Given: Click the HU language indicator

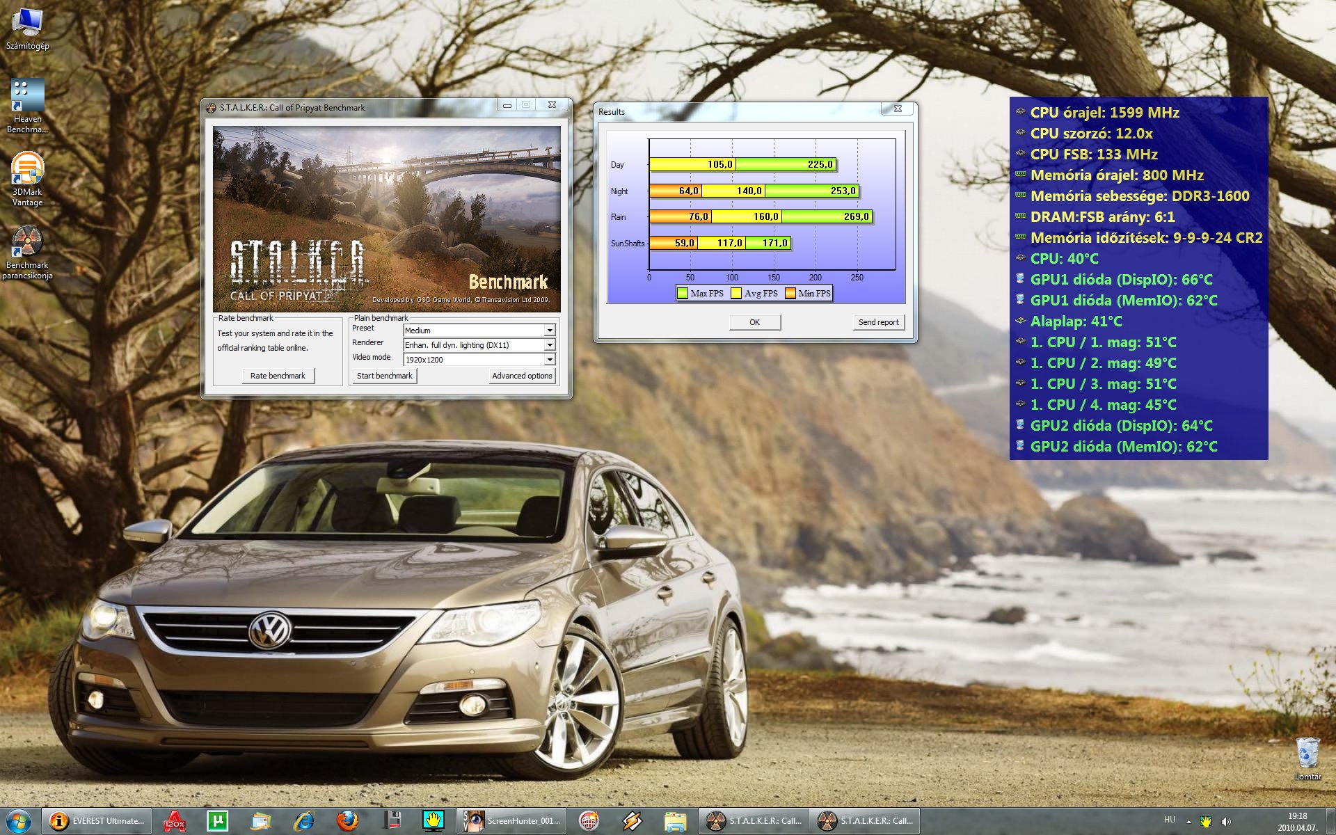Looking at the screenshot, I should click(1170, 820).
